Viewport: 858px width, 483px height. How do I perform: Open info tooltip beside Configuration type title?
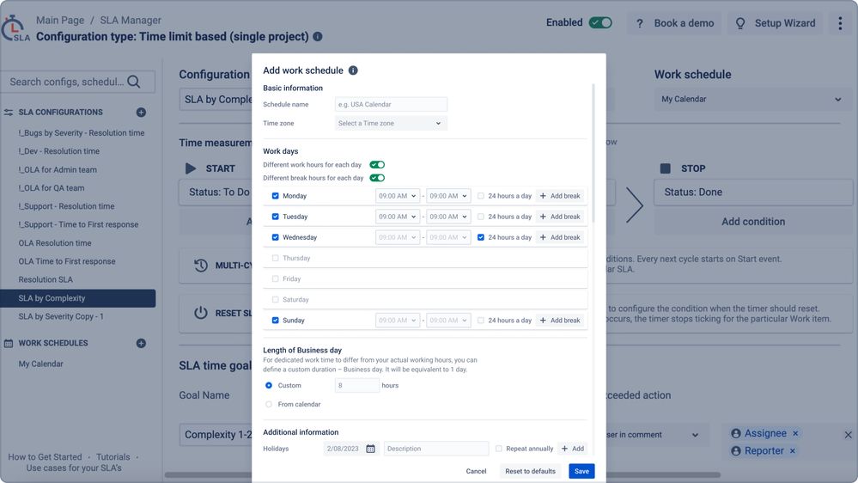318,37
